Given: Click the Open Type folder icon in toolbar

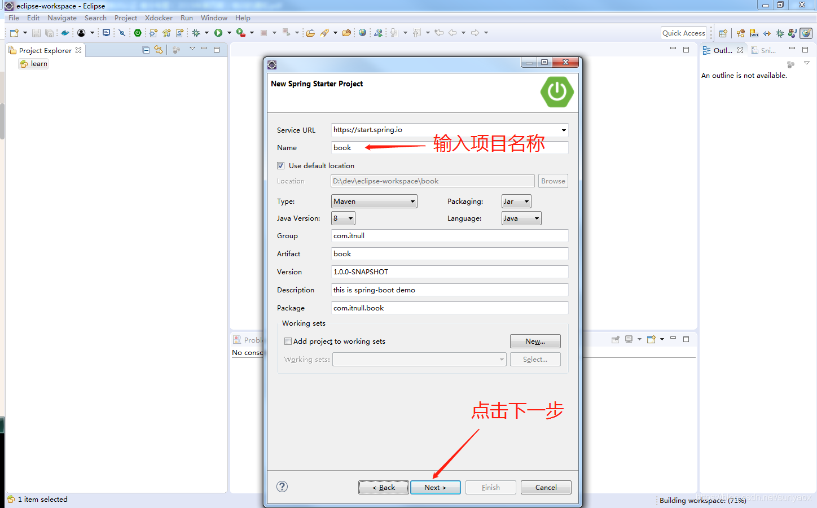Looking at the screenshot, I should [310, 33].
